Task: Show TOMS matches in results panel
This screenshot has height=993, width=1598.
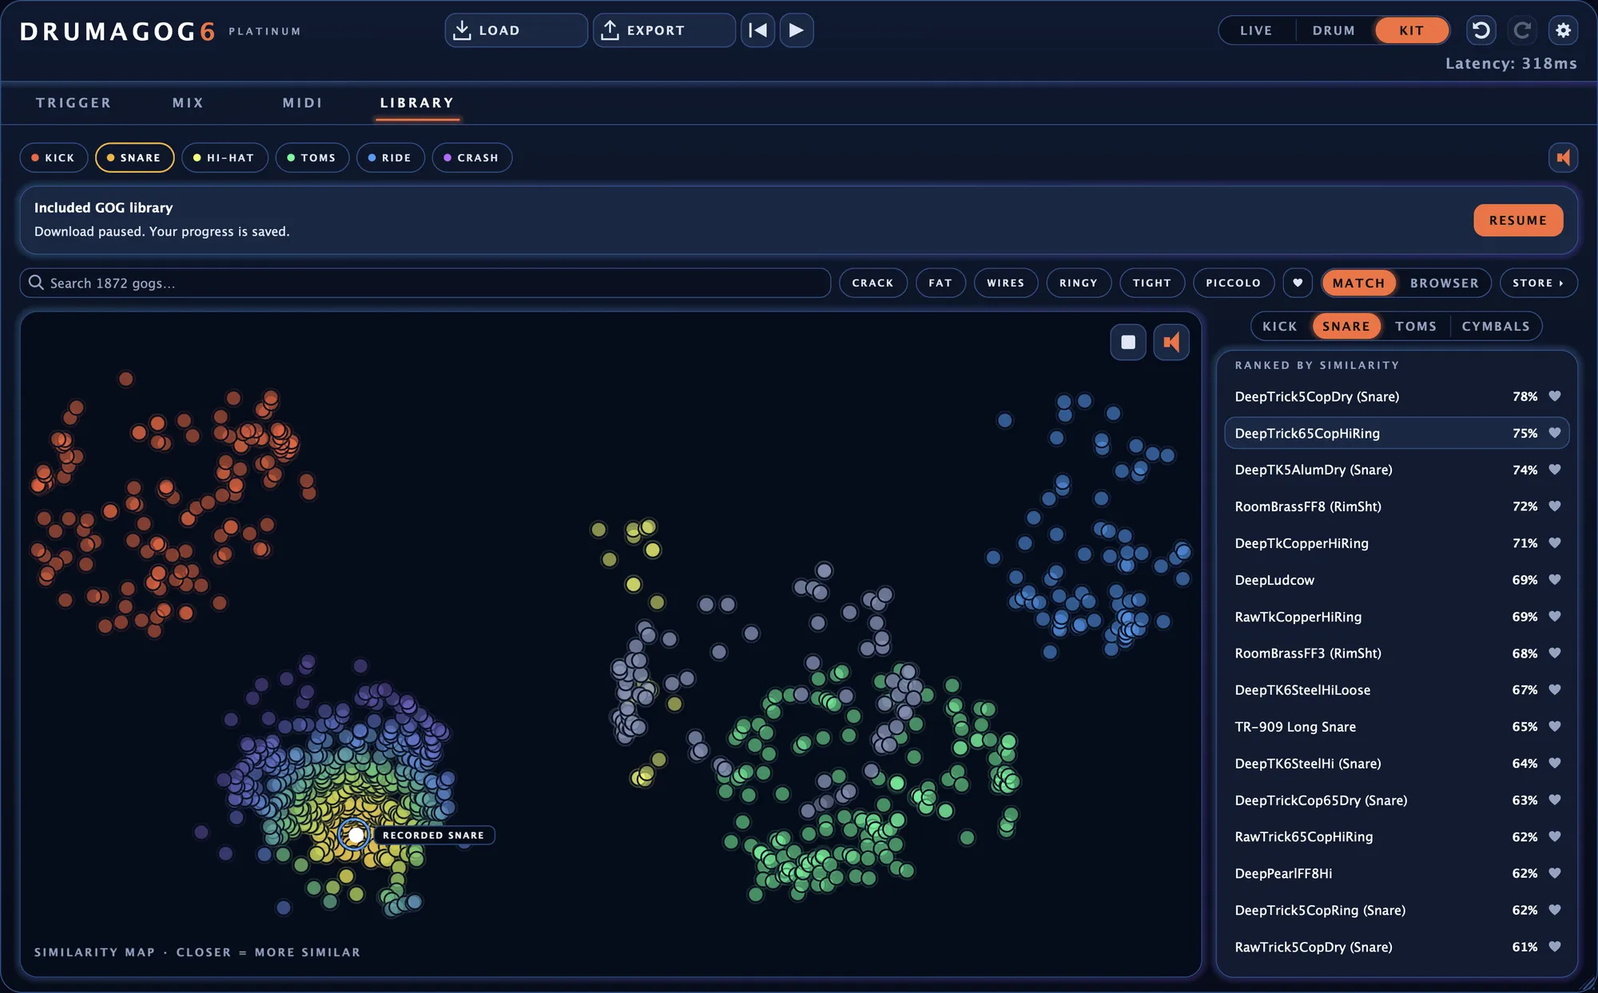Action: pos(1416,326)
